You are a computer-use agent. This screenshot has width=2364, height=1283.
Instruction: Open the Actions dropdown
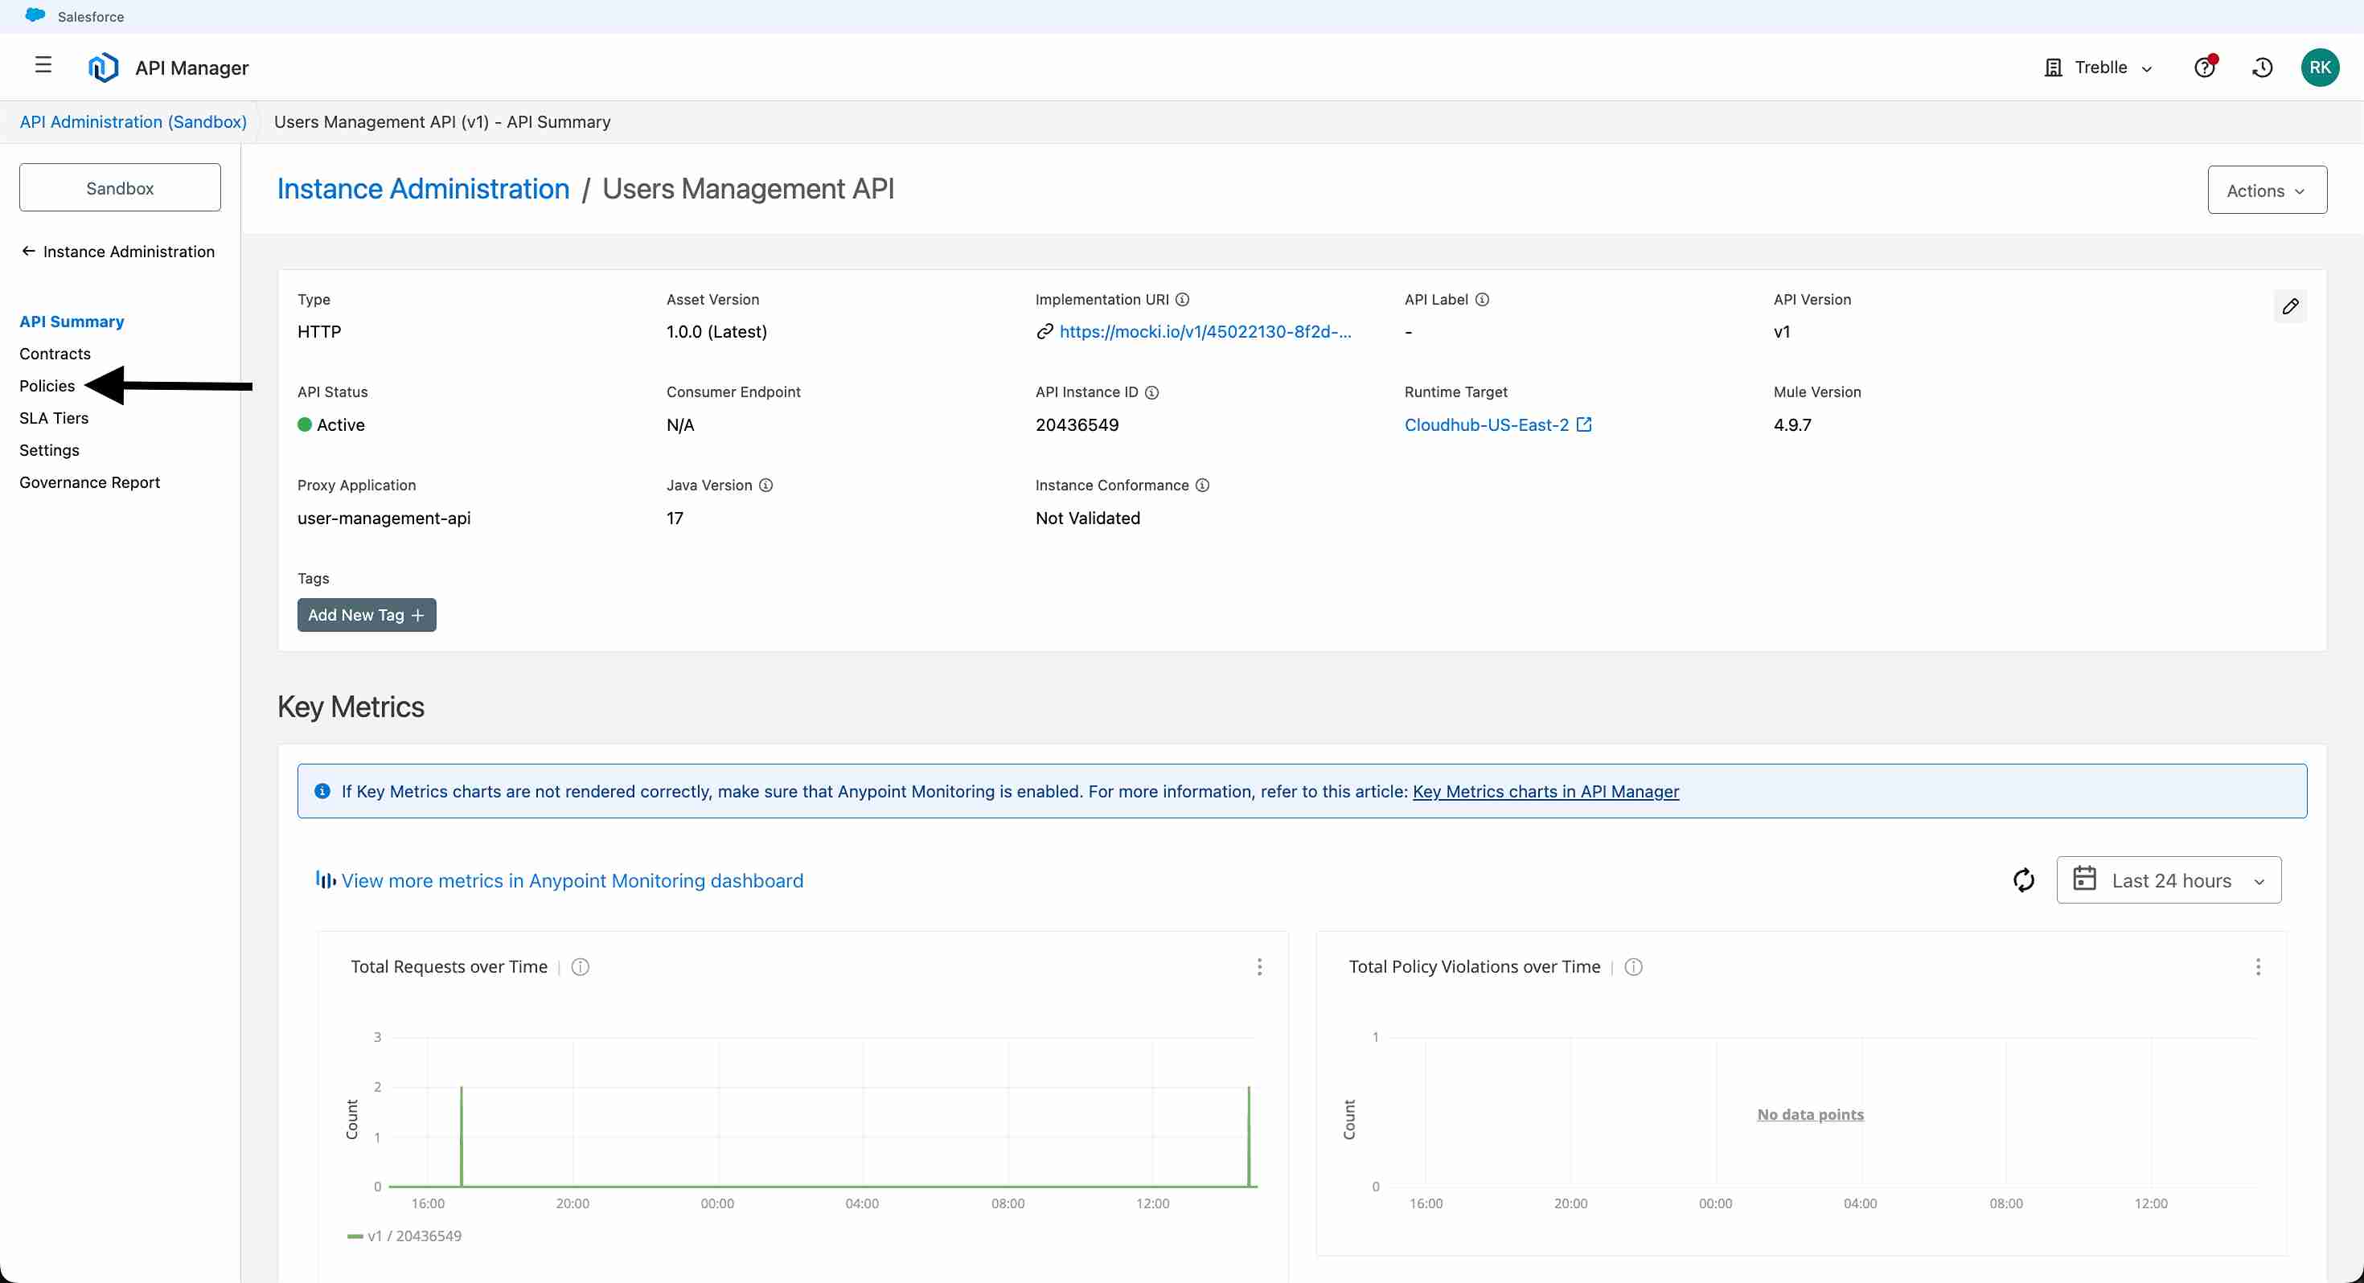pyautogui.click(x=2267, y=190)
